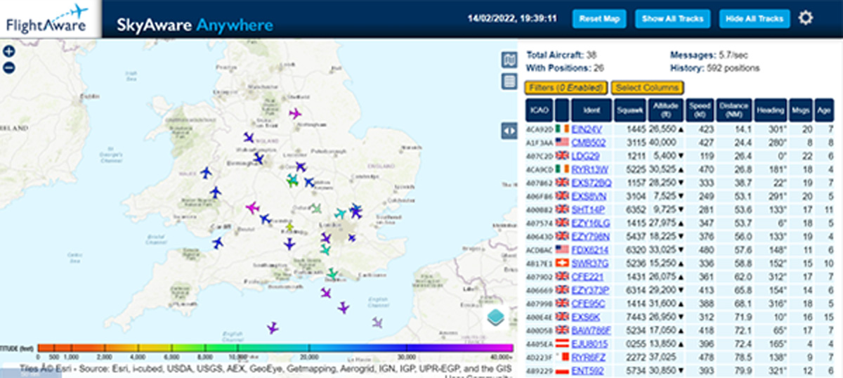Image resolution: width=843 pixels, height=378 pixels.
Task: Sort table by Altitude (ft) column
Action: (x=665, y=110)
